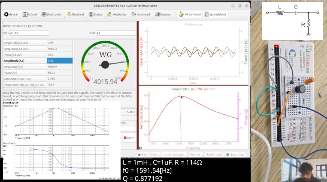Select the Frequency(A1-A2) row label
This screenshot has height=182, width=327.
coord(25,49)
